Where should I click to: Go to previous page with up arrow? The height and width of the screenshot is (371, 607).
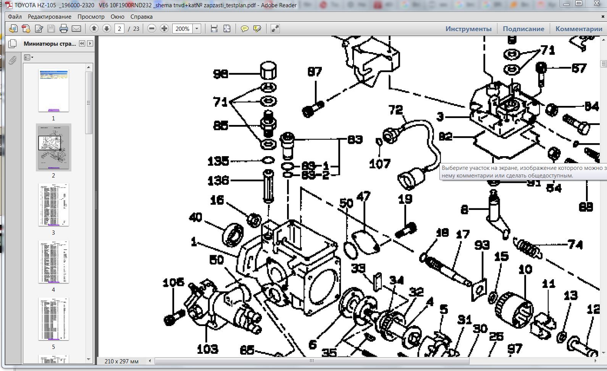point(94,29)
